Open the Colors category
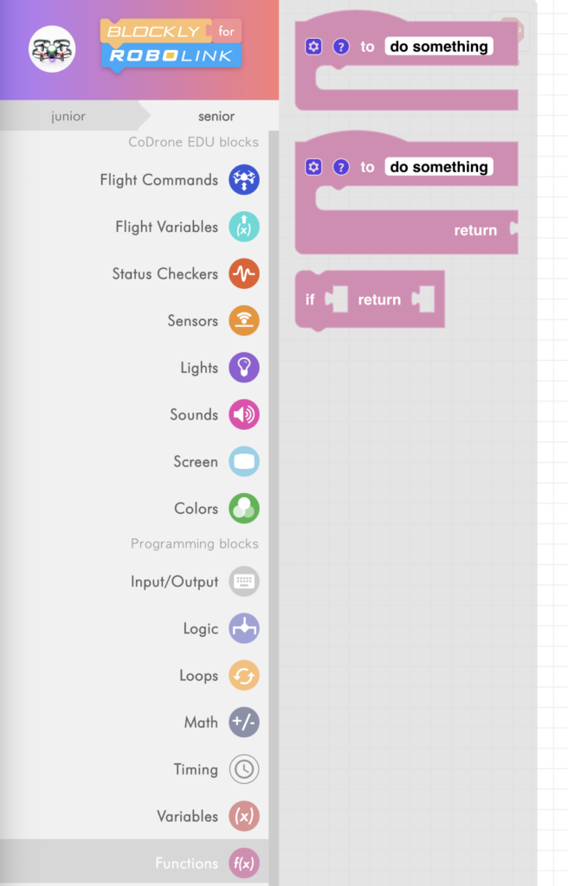 [x=244, y=508]
